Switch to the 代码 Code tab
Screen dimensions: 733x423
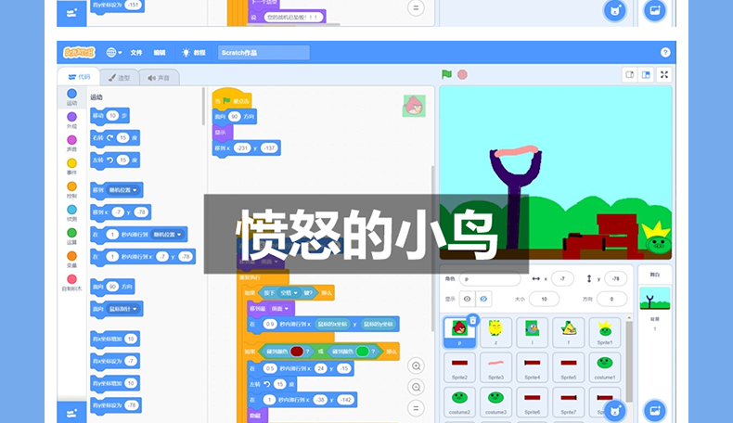pyautogui.click(x=80, y=77)
